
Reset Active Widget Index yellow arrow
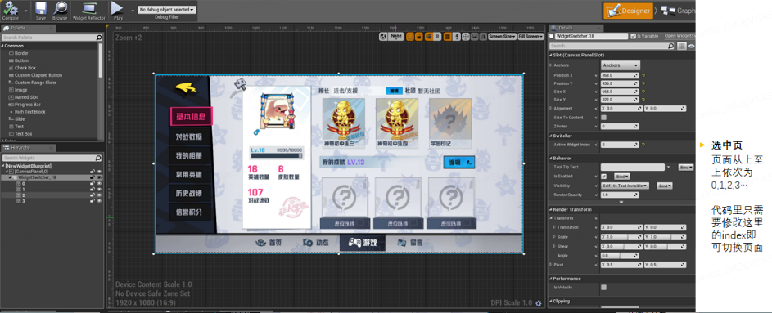pyautogui.click(x=643, y=145)
